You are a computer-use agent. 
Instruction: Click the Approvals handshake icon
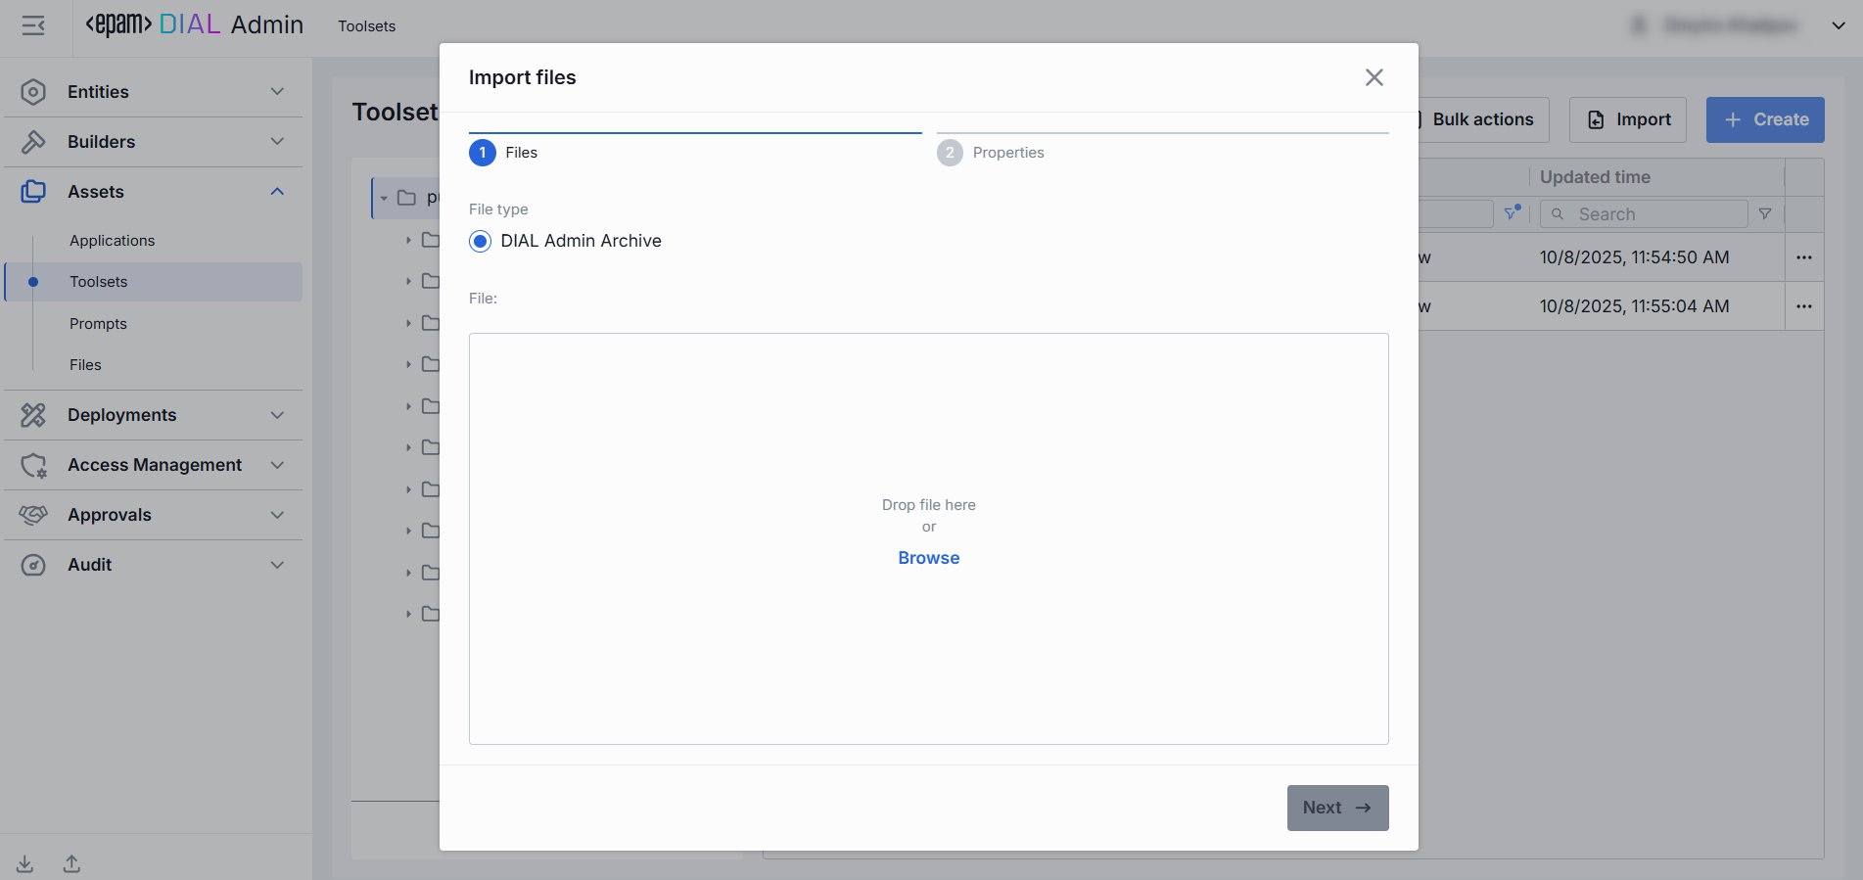(x=33, y=515)
